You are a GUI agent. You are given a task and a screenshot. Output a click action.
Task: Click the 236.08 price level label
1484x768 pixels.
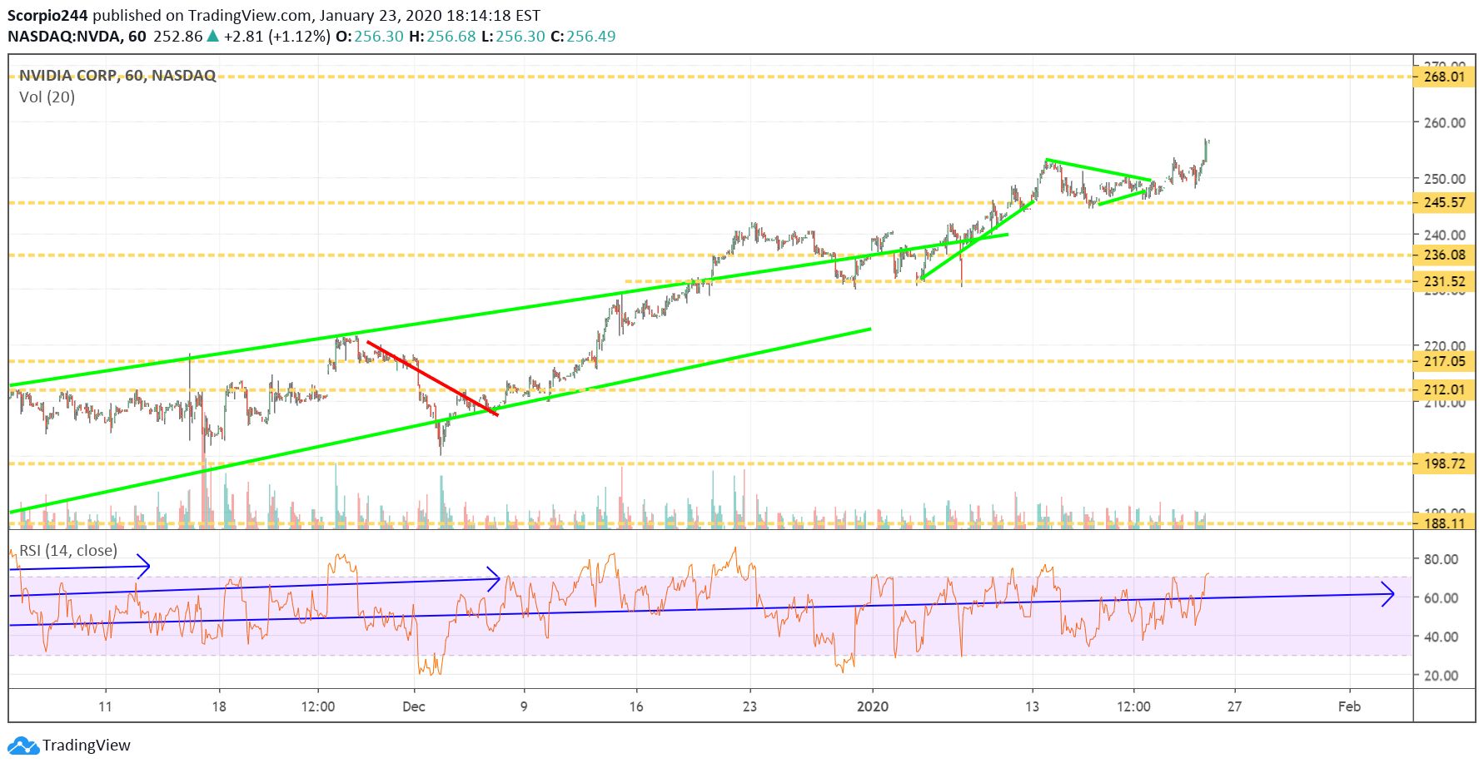click(x=1444, y=255)
